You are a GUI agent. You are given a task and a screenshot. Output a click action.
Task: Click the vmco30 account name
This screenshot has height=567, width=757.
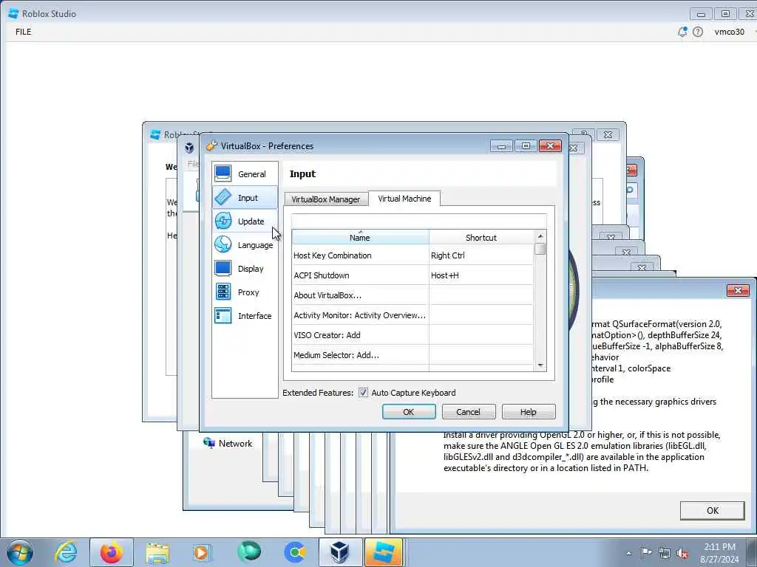(x=729, y=32)
